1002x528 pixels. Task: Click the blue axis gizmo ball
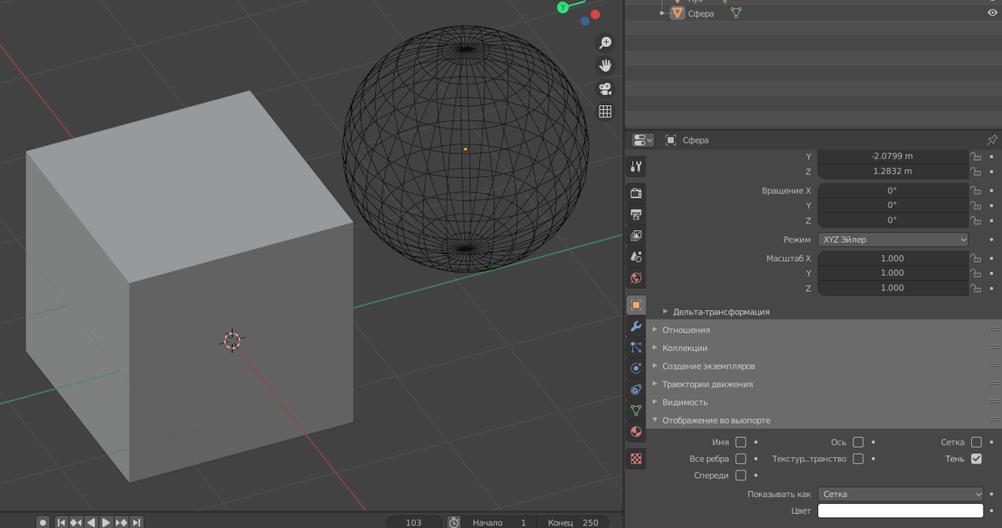pyautogui.click(x=585, y=21)
